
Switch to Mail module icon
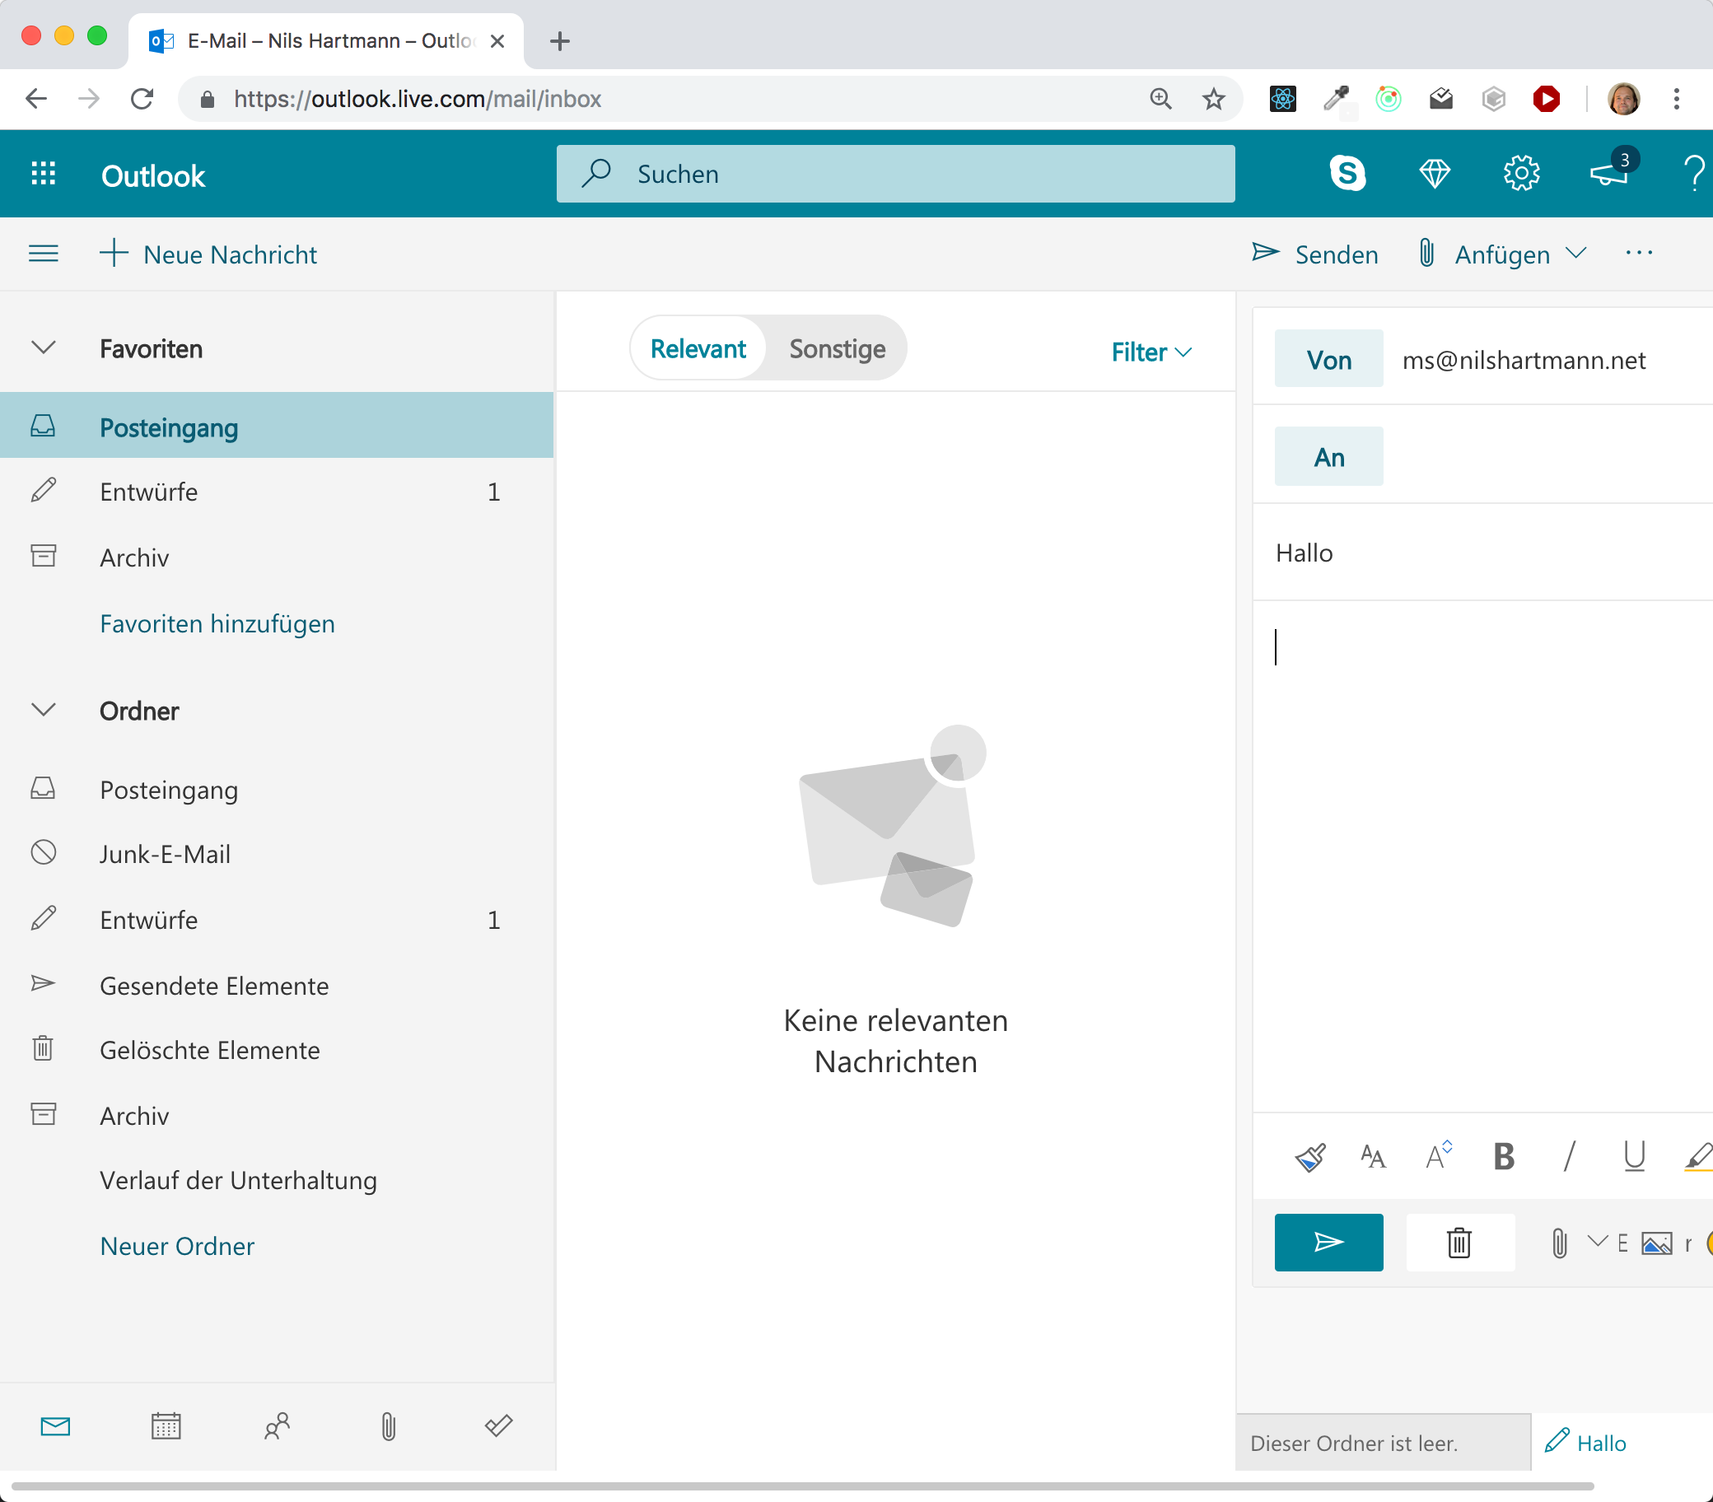coord(55,1425)
